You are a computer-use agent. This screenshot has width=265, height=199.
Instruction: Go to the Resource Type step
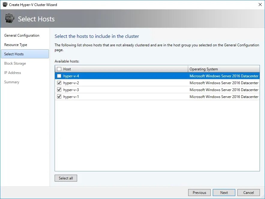16,45
